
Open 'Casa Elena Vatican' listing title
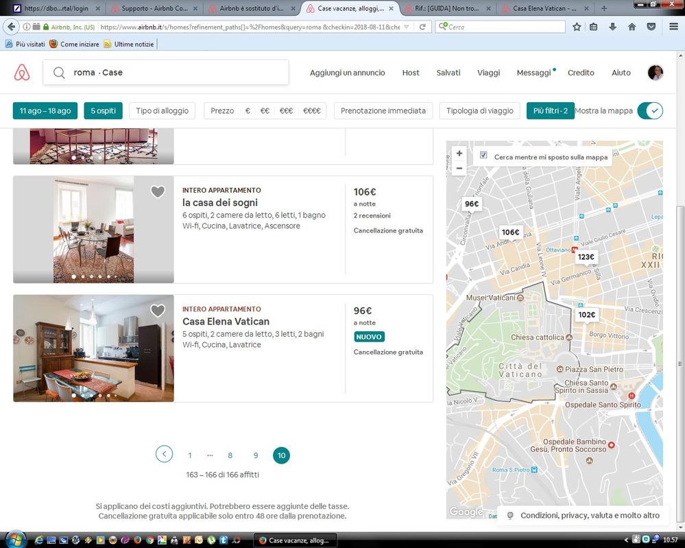point(226,322)
